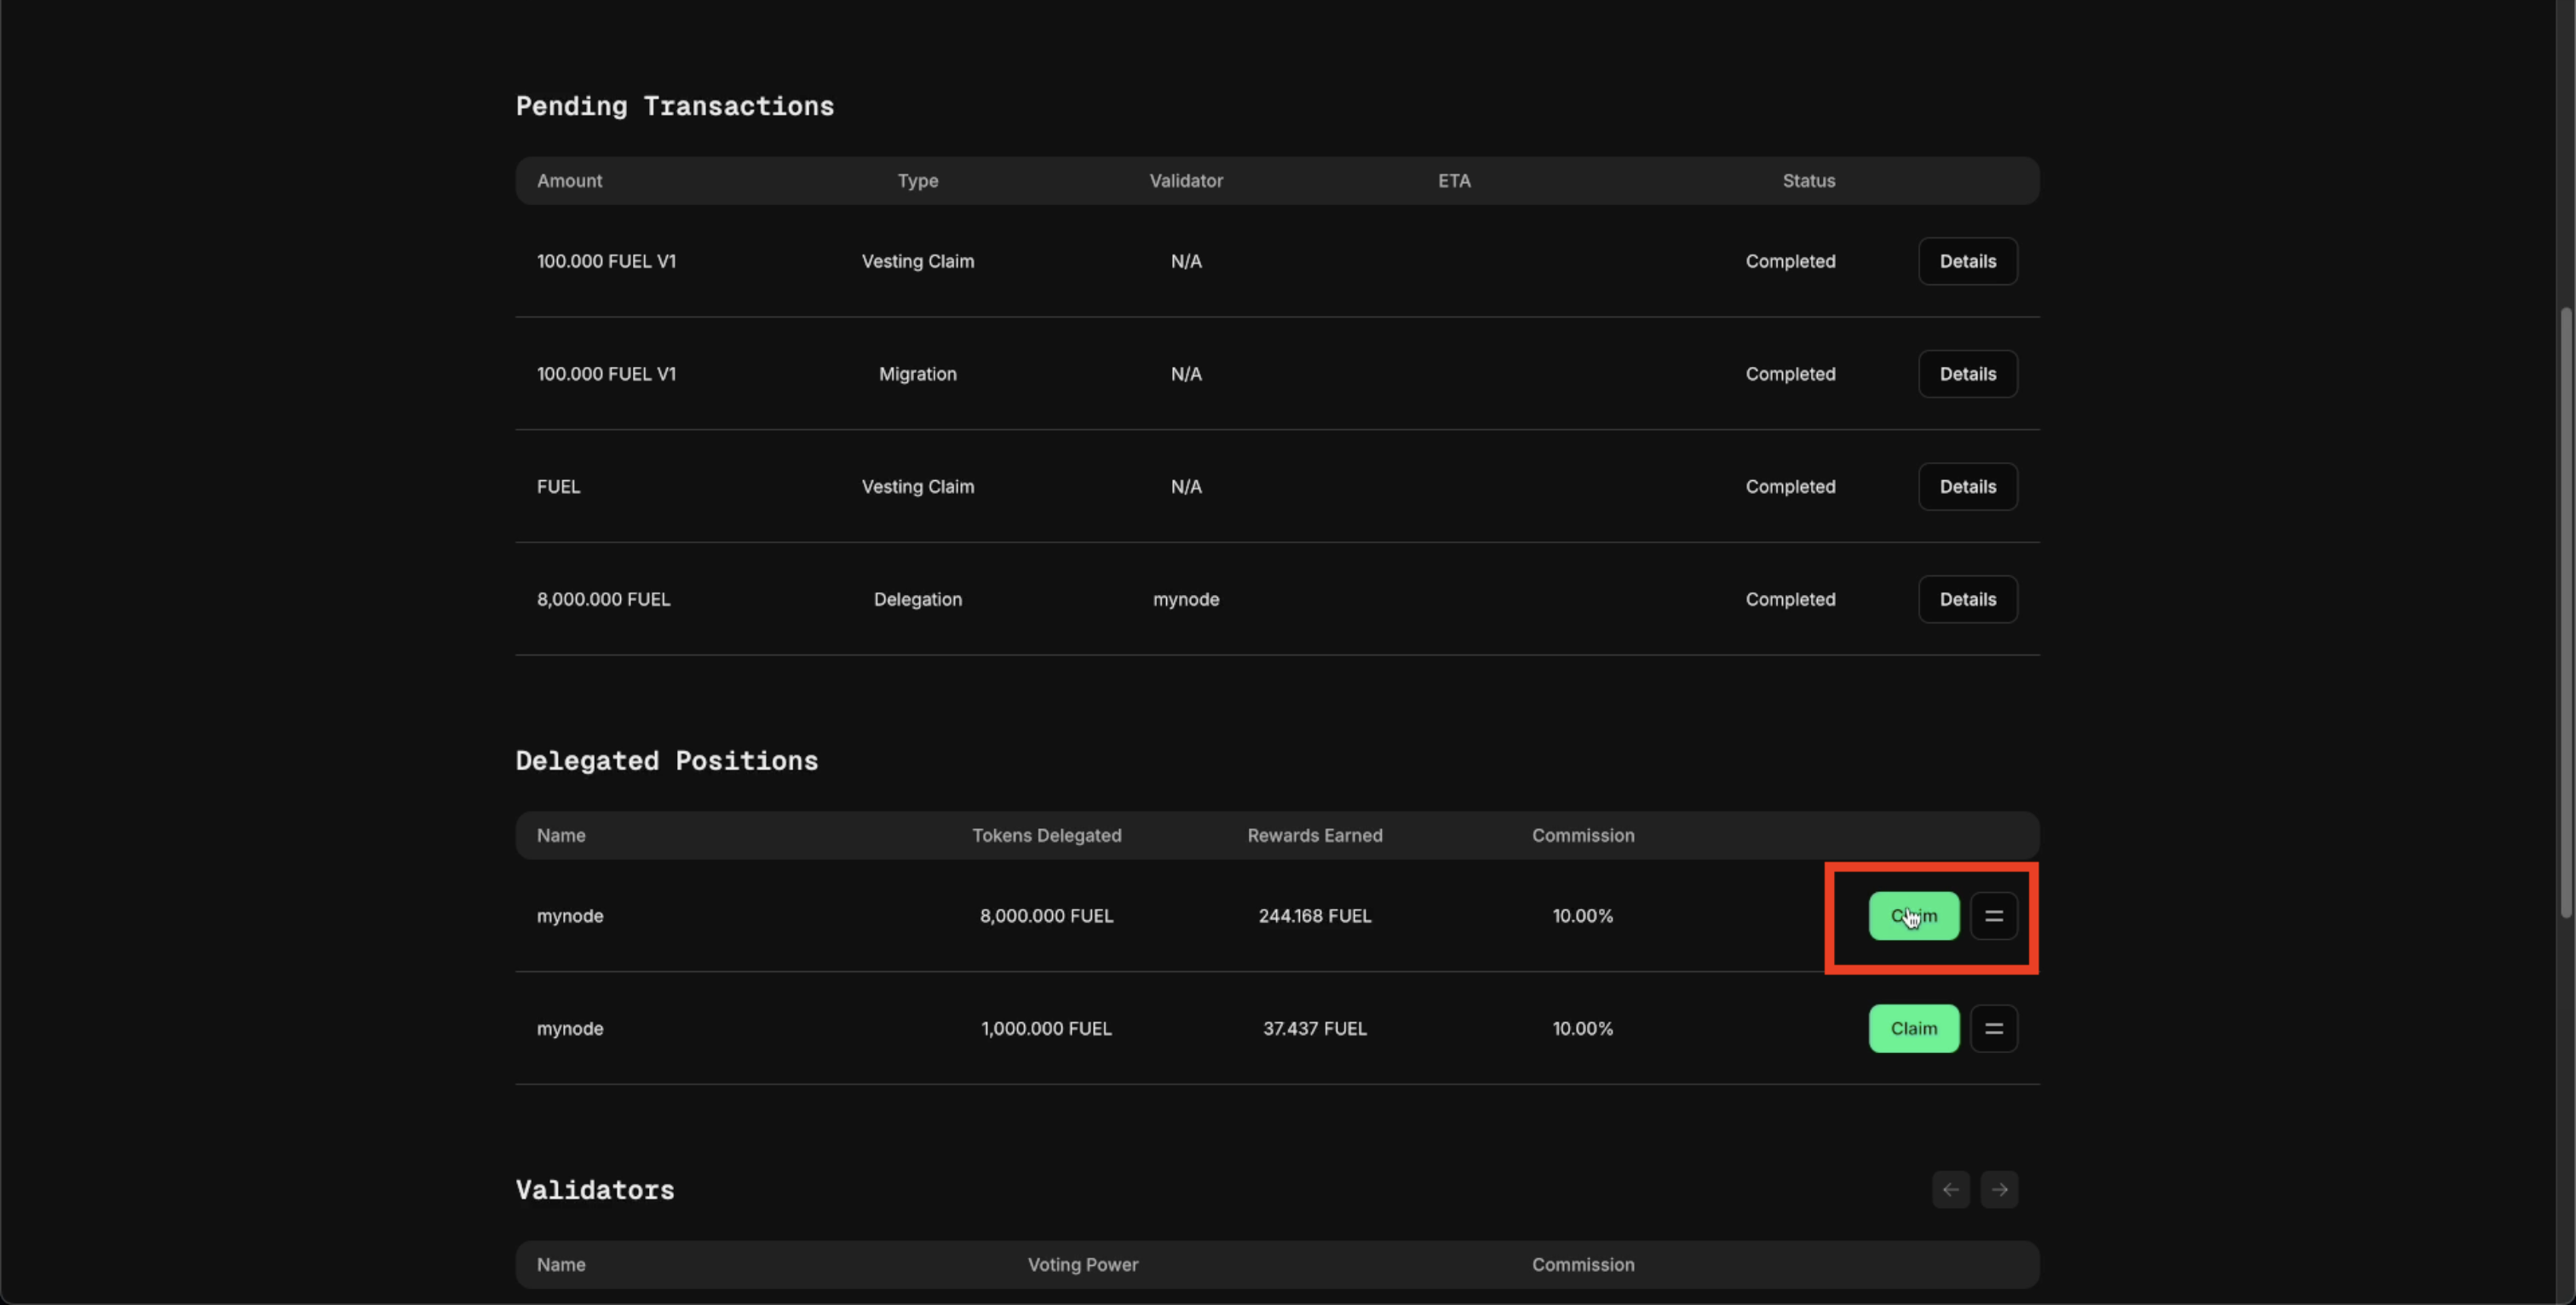Click Voting Power header in Validators
Viewport: 2576px width, 1305px height.
(x=1082, y=1264)
